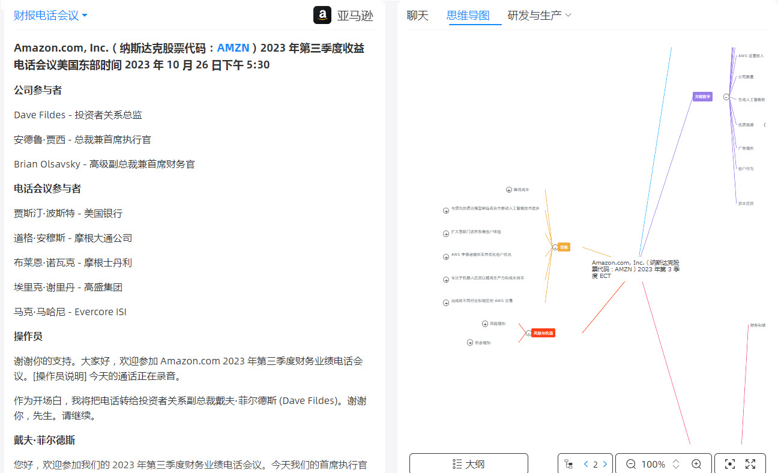Click 安德鲁·贾西 - 总裁兼首席执行官 line
The height and width of the screenshot is (473, 778).
click(x=83, y=139)
